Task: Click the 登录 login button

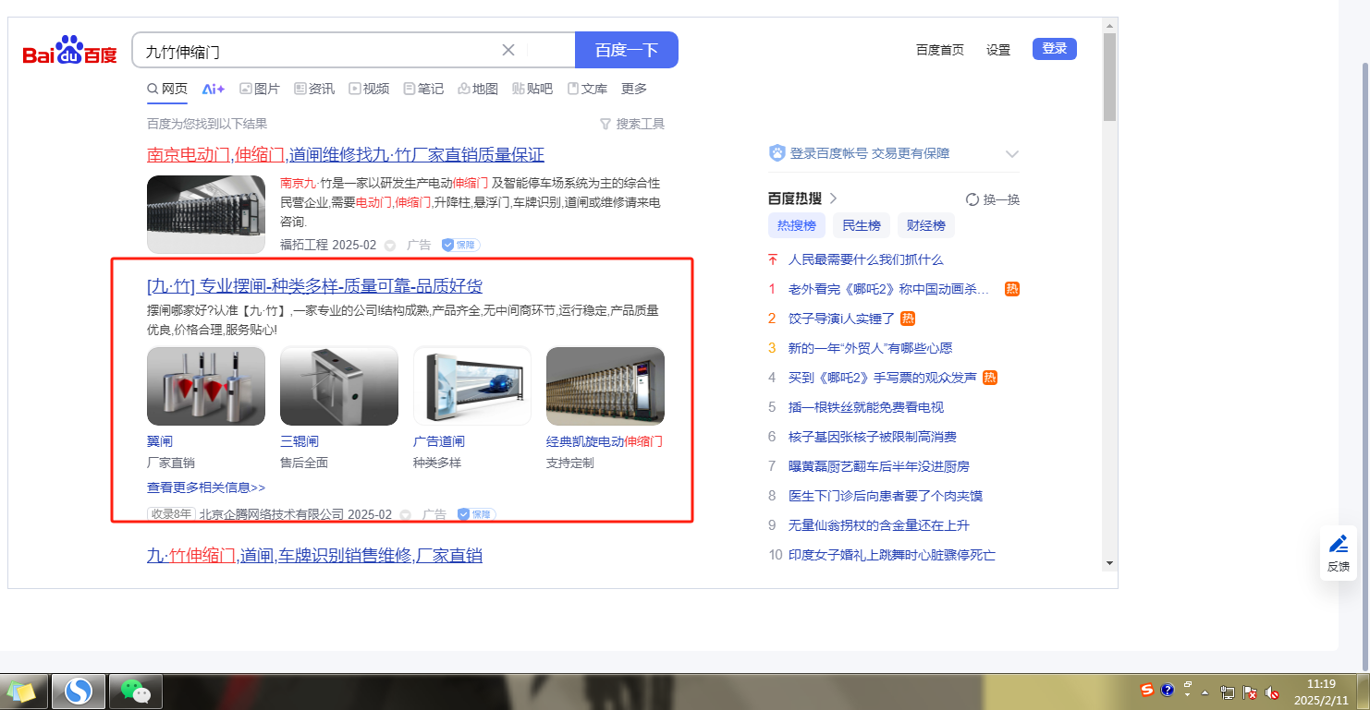Action: 1055,49
